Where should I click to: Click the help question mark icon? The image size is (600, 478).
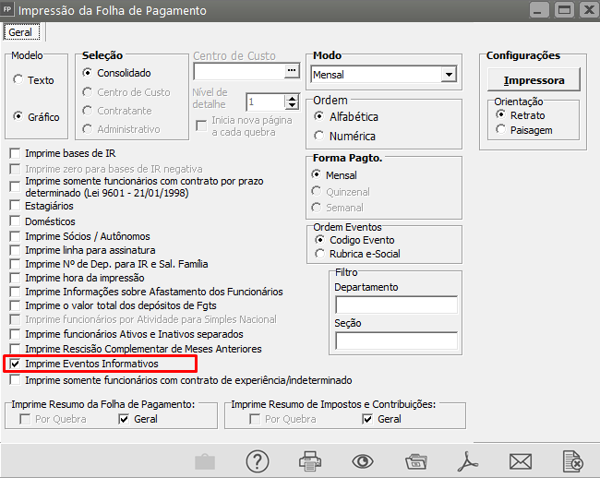click(256, 460)
